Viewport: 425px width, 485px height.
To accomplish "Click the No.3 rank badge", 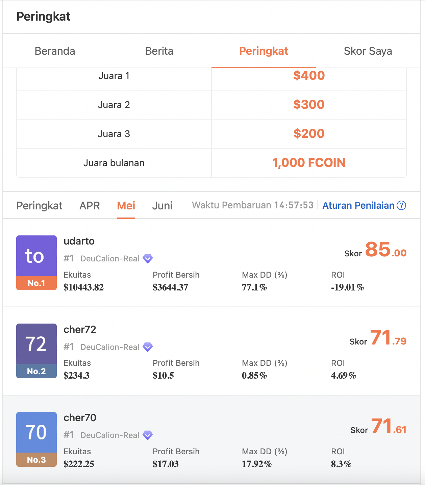I will coord(36,460).
